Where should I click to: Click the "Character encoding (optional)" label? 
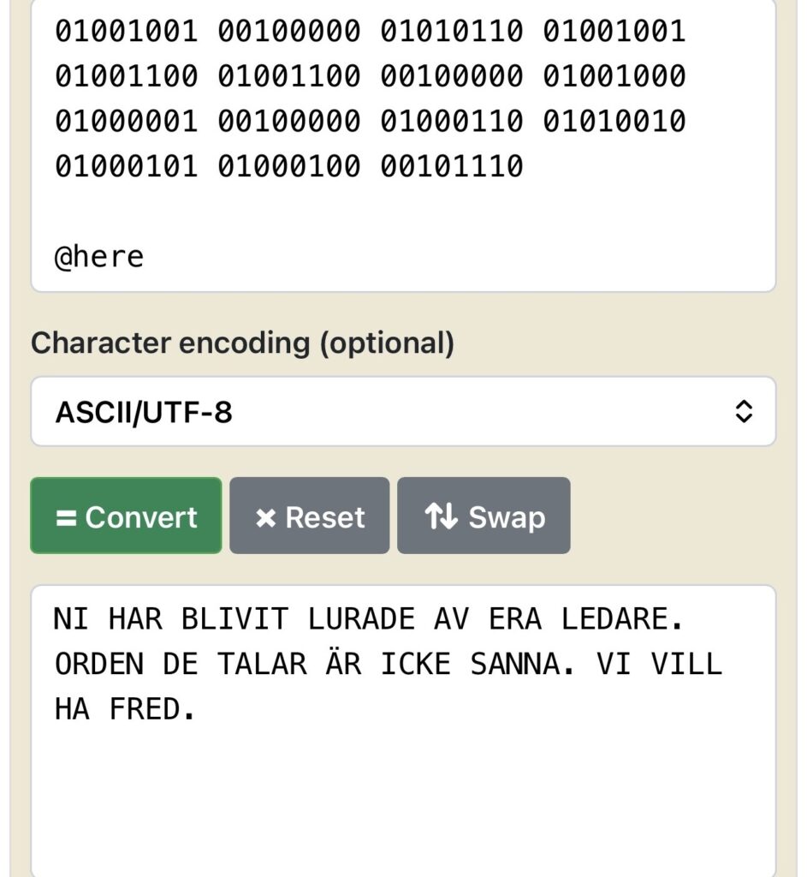pos(242,343)
